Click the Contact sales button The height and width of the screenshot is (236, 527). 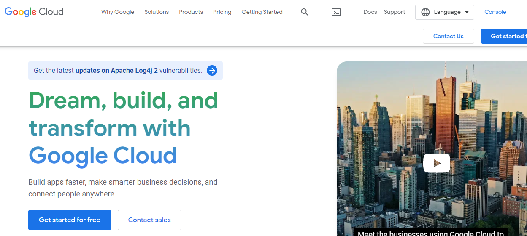click(149, 220)
